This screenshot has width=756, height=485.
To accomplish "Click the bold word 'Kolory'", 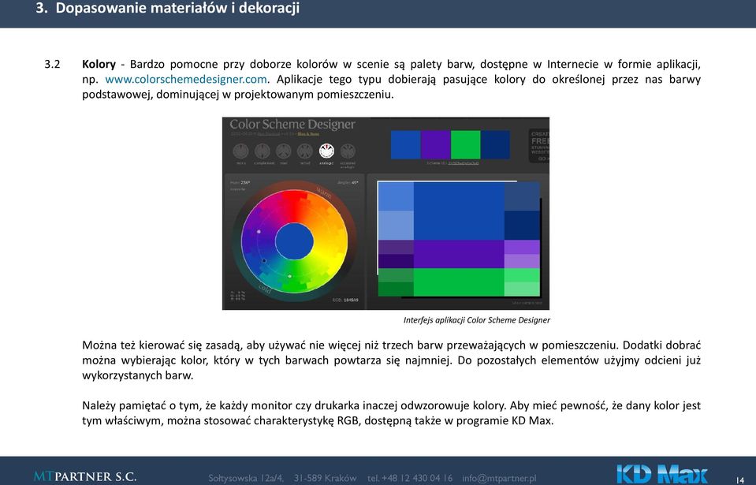I will 99,64.
